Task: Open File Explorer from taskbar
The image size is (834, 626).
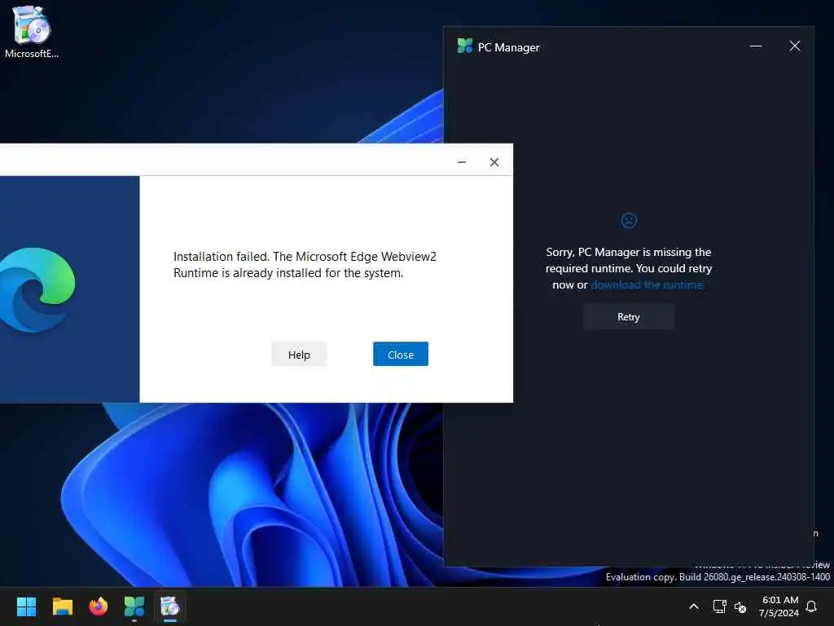Action: point(62,606)
